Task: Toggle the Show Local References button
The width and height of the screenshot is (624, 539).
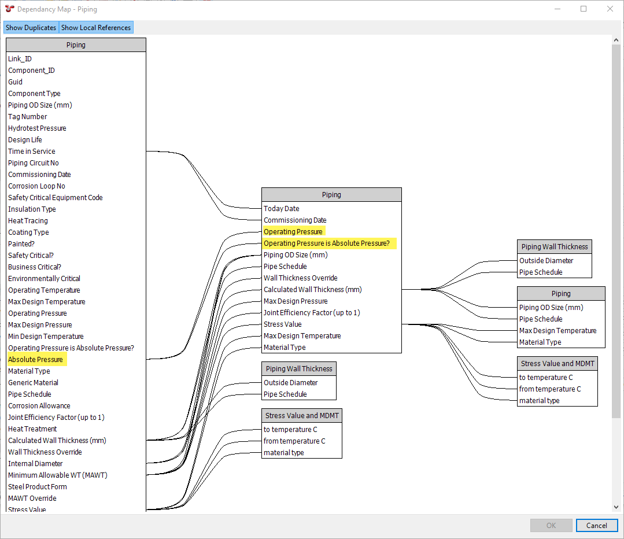Action: (96, 27)
